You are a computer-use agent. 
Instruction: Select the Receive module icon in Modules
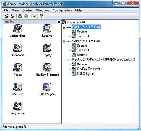[47, 29]
